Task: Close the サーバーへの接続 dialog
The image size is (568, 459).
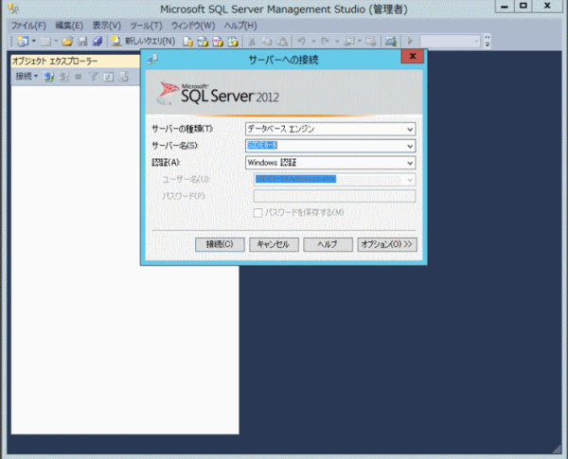Action: pyautogui.click(x=412, y=57)
